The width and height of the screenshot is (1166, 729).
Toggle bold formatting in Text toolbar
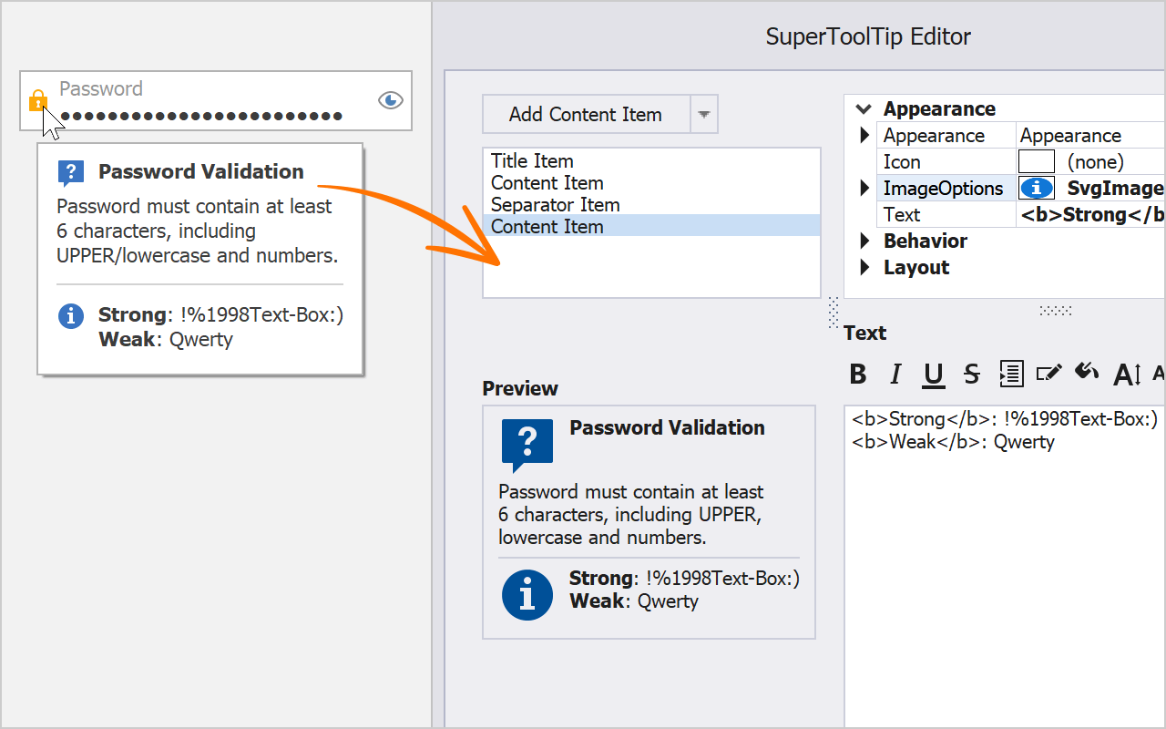coord(858,374)
